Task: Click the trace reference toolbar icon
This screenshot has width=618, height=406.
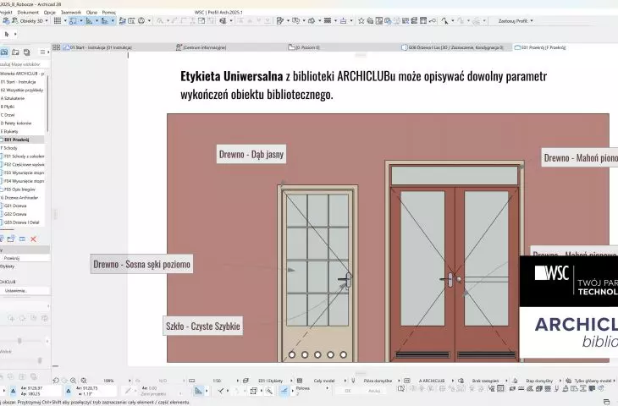Action: pos(123,21)
